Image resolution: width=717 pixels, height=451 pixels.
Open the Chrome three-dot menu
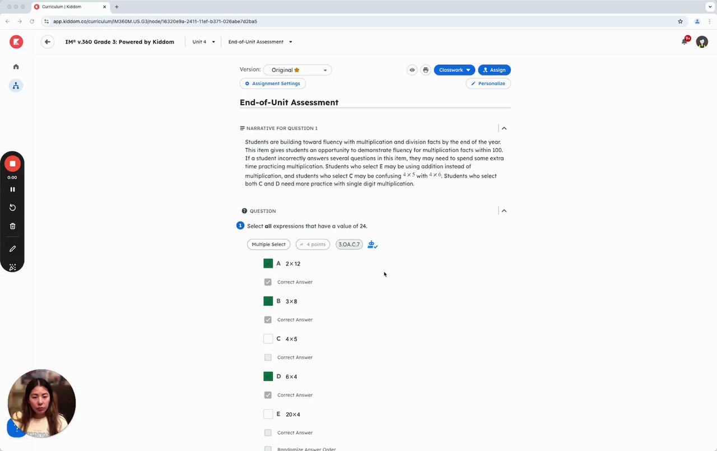pos(710,21)
